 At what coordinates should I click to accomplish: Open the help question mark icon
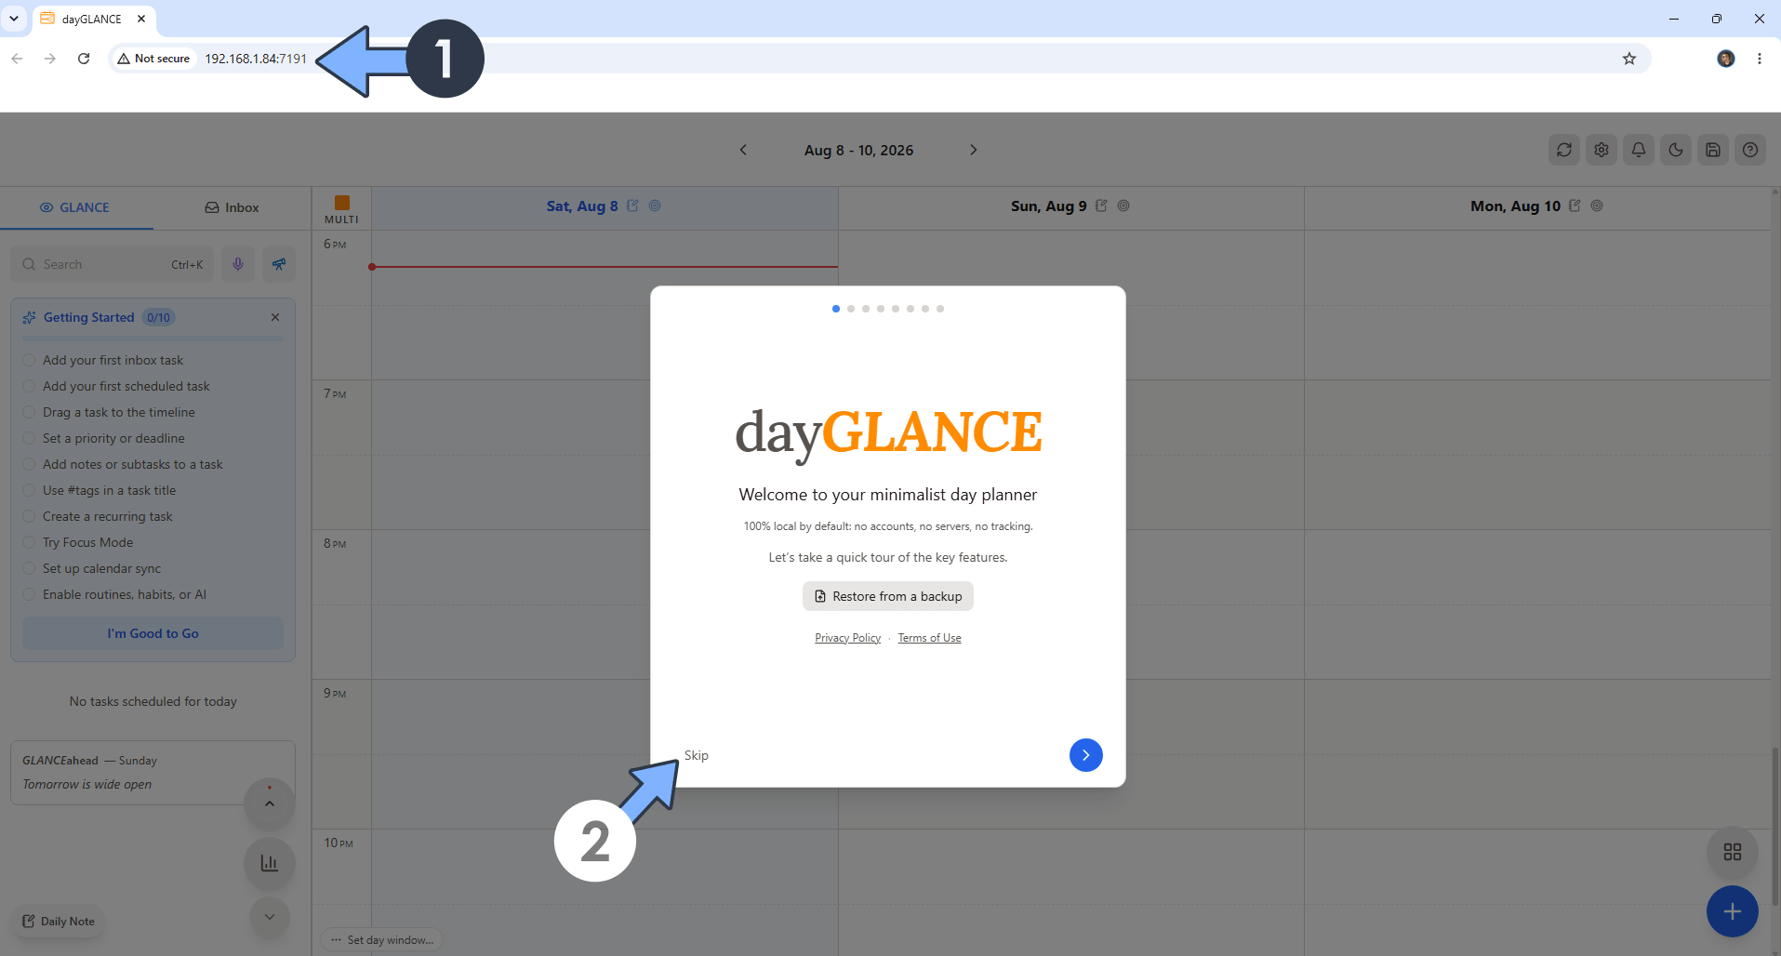(x=1750, y=150)
